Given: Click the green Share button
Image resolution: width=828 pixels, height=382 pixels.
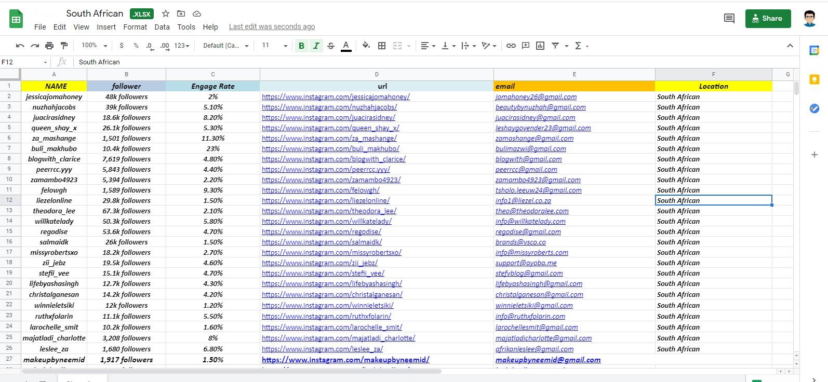Looking at the screenshot, I should click(x=768, y=19).
